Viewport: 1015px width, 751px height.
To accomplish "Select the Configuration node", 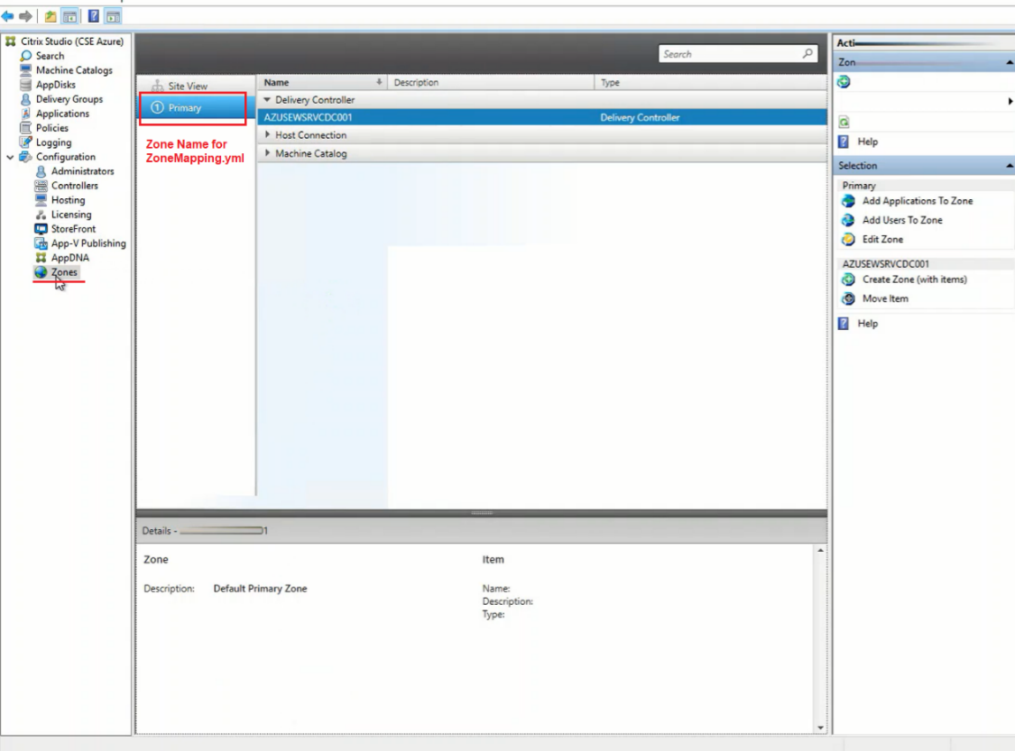I will click(65, 157).
